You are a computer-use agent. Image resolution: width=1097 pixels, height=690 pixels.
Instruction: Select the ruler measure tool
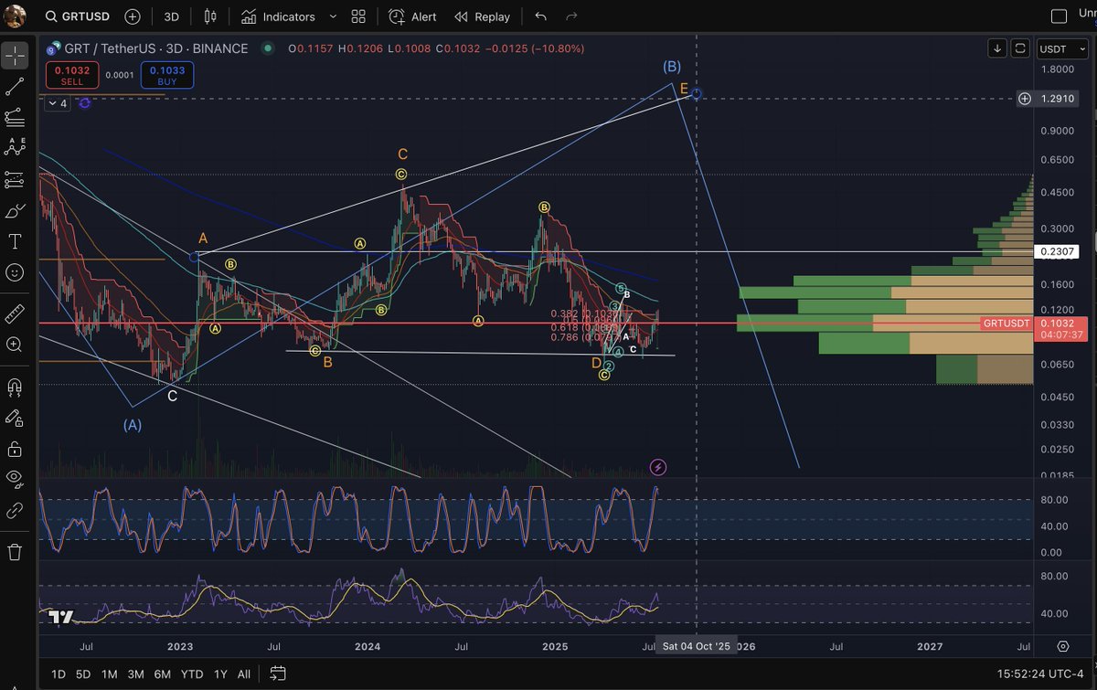point(15,313)
